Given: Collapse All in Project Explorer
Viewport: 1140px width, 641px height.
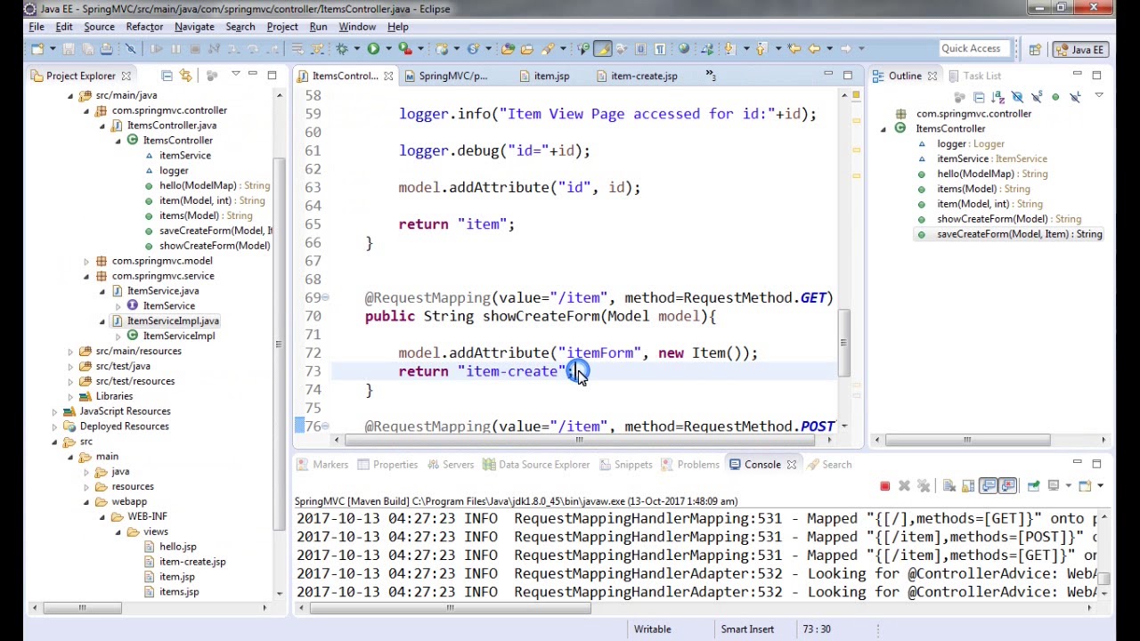Looking at the screenshot, I should [167, 76].
